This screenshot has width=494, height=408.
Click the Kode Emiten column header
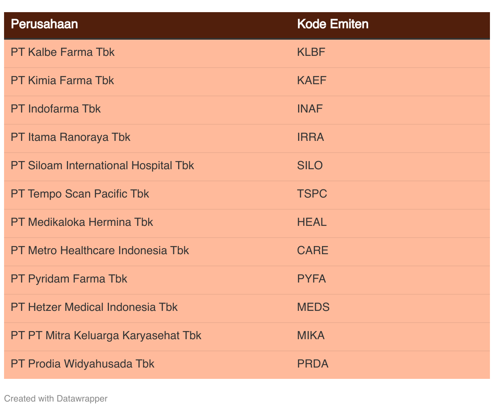(332, 24)
